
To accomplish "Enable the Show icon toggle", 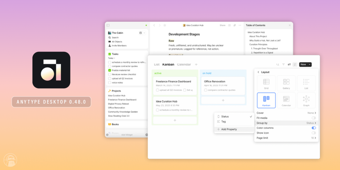I will point(314,133).
